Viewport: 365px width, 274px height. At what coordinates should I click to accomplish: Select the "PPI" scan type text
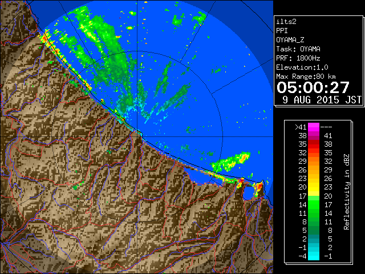click(x=282, y=31)
